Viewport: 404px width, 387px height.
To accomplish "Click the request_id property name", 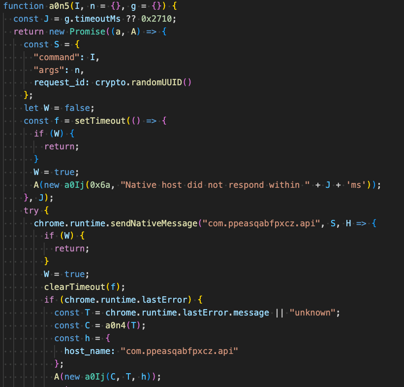I will 59,83.
